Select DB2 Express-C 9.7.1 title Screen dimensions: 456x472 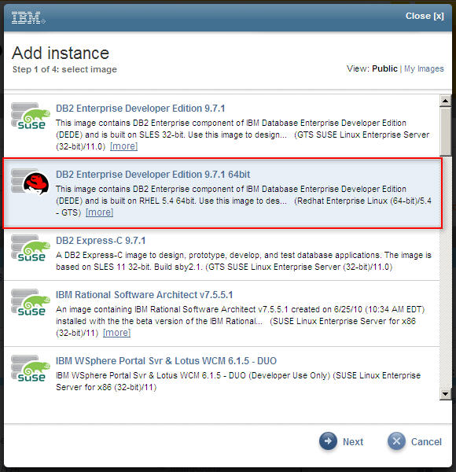click(101, 241)
